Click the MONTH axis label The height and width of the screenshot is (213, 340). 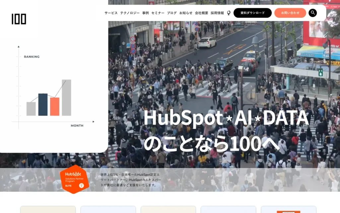(77, 126)
